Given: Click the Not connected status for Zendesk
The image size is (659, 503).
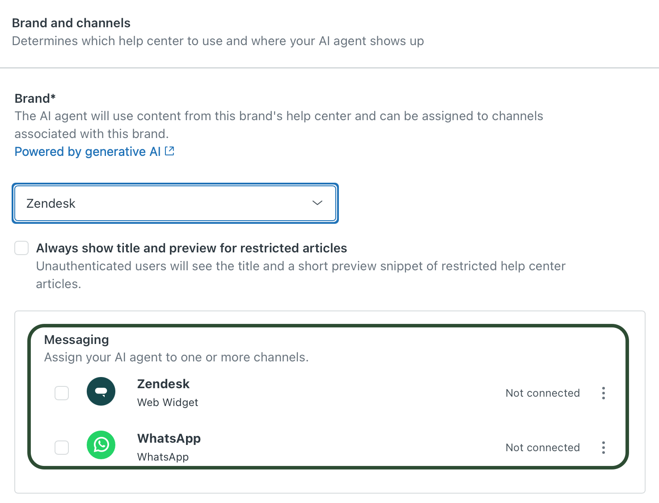Looking at the screenshot, I should point(542,393).
